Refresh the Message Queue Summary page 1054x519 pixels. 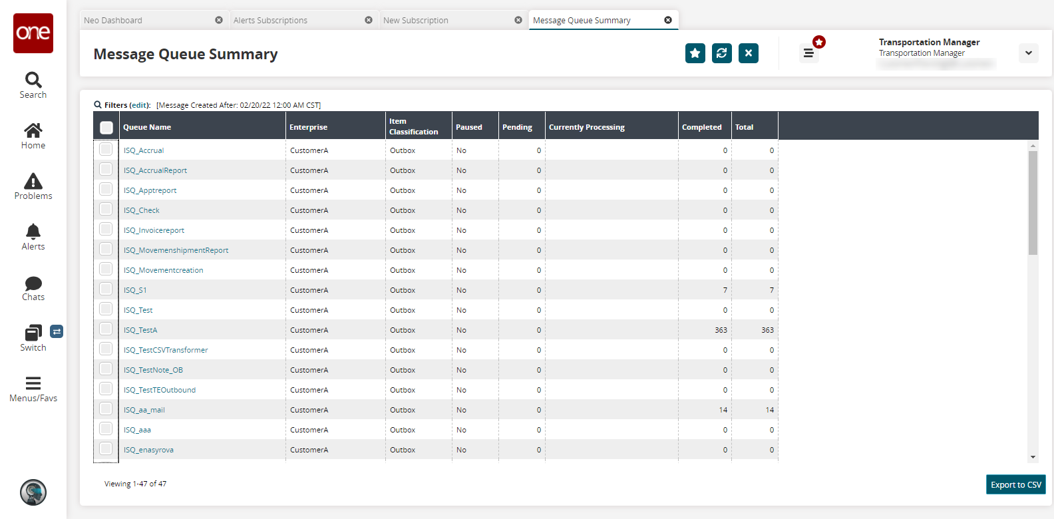point(722,53)
